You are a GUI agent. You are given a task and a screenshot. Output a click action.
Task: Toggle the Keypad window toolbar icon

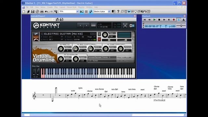[126, 12]
